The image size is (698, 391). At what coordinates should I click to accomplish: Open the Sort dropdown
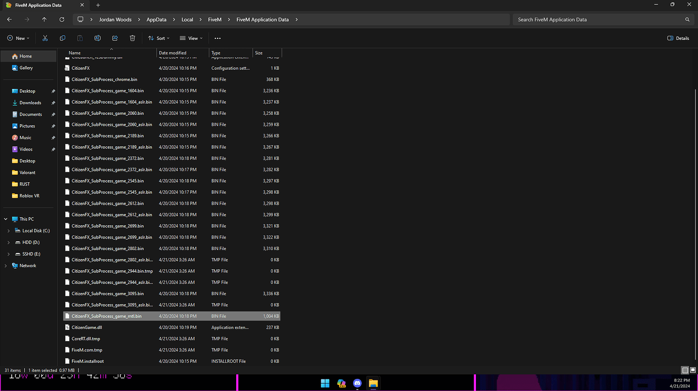[158, 38]
